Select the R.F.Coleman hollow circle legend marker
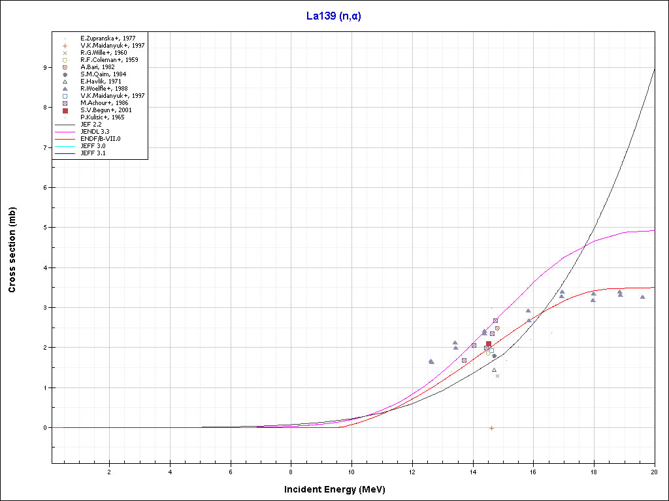669x501 pixels. [65, 60]
